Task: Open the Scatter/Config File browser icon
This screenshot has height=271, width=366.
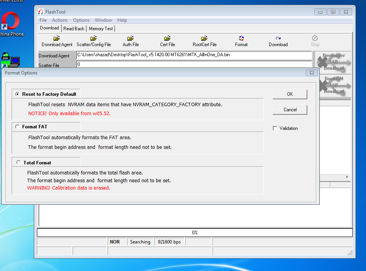Action: coord(94,38)
